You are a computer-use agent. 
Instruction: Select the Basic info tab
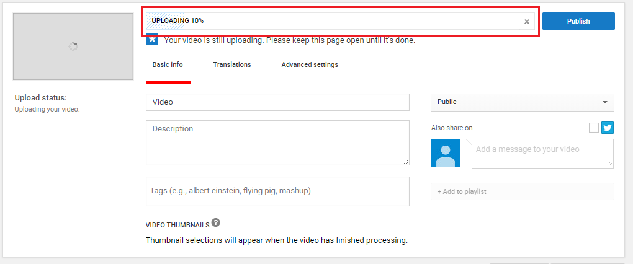click(168, 64)
